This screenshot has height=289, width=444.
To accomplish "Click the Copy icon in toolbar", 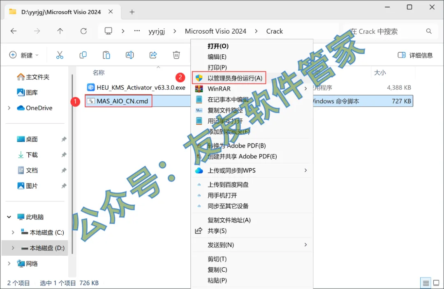I will point(83,55).
